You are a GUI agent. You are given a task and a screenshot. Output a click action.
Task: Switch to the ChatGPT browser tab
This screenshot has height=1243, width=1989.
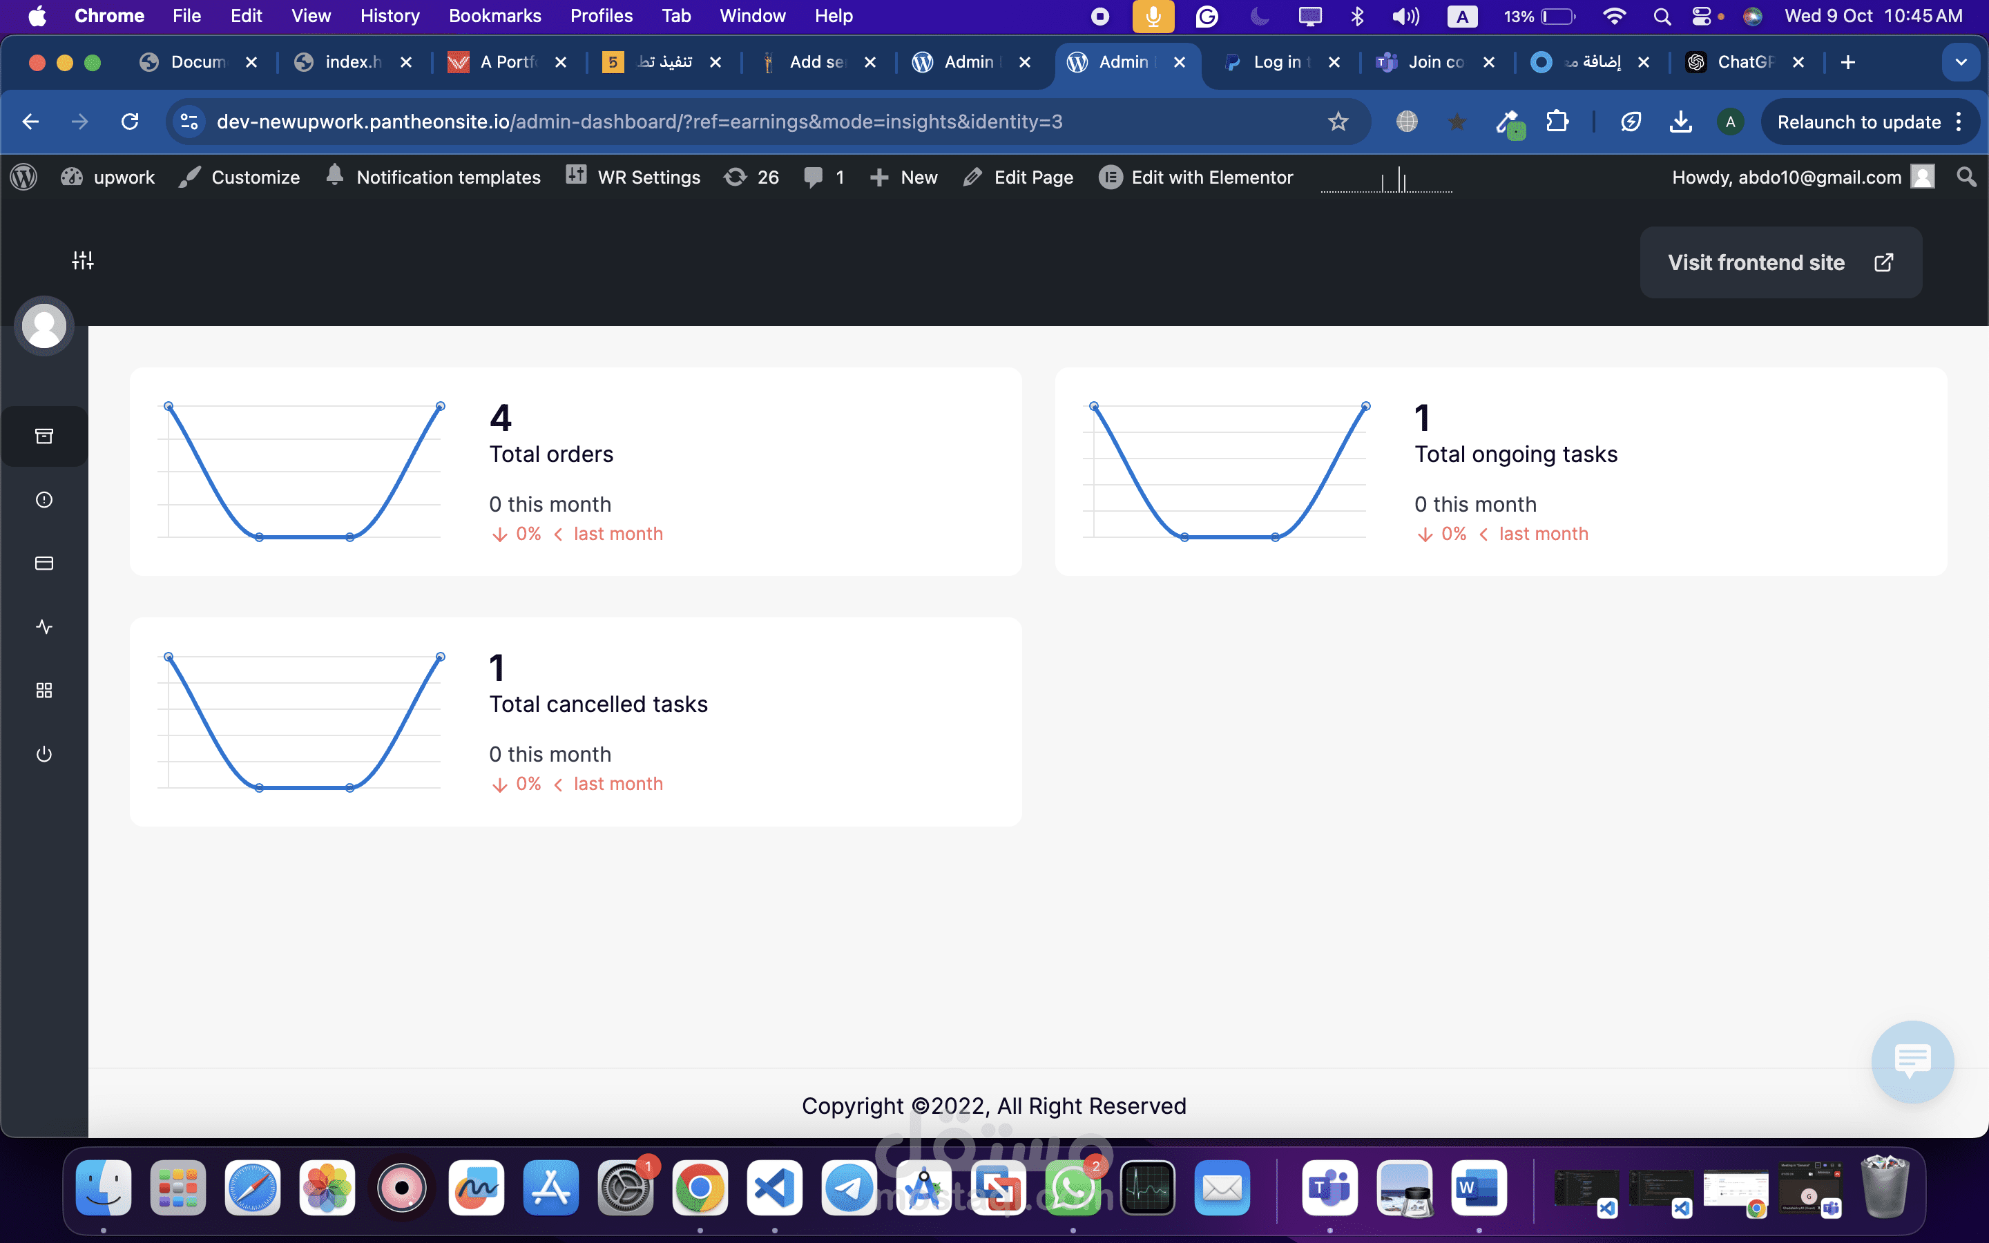tap(1734, 62)
